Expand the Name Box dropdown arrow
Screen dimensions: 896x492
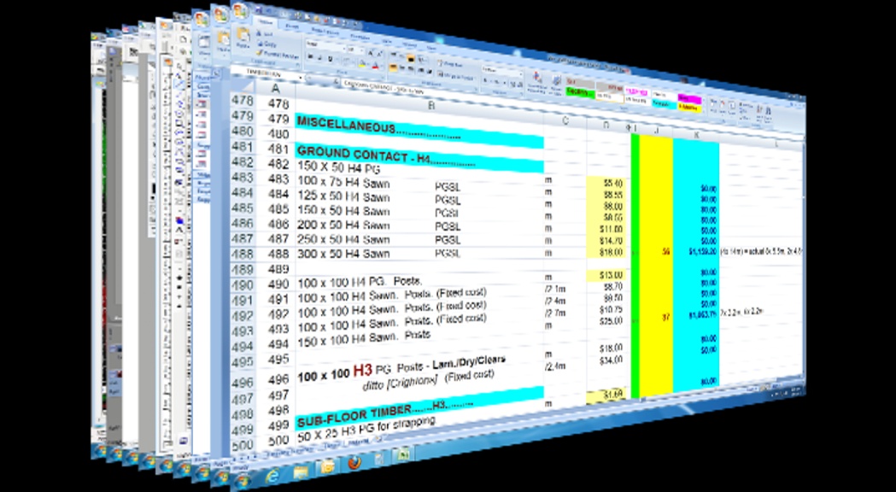click(300, 78)
